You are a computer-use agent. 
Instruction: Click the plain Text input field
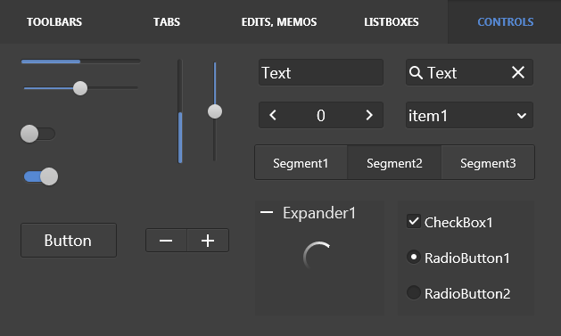[x=321, y=72]
